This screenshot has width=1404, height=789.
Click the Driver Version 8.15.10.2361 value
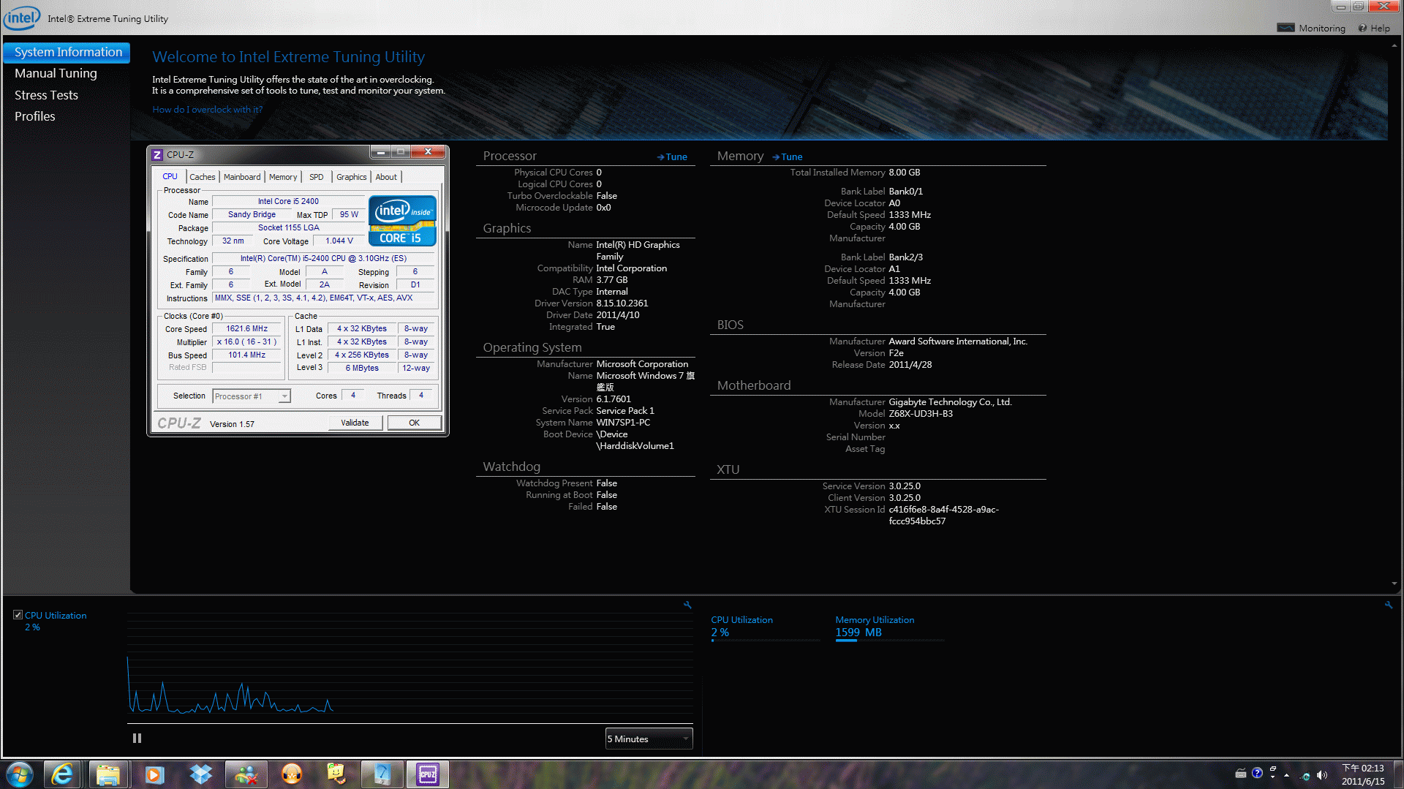tap(622, 303)
